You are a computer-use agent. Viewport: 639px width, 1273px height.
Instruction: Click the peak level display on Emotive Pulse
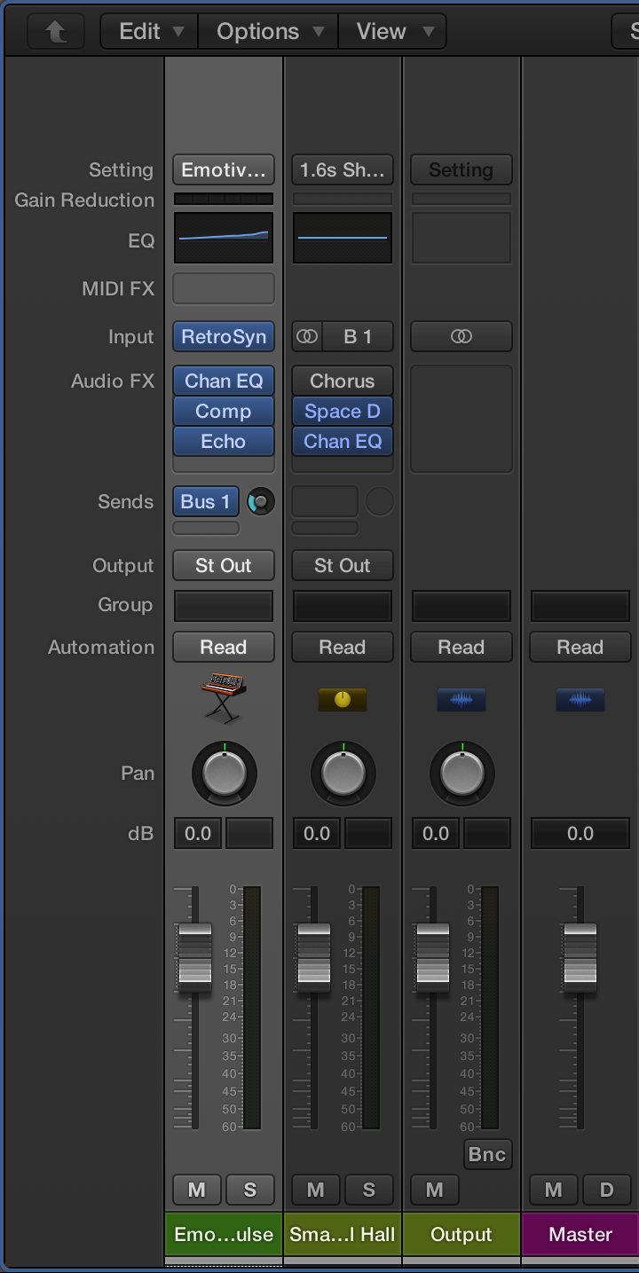click(249, 833)
